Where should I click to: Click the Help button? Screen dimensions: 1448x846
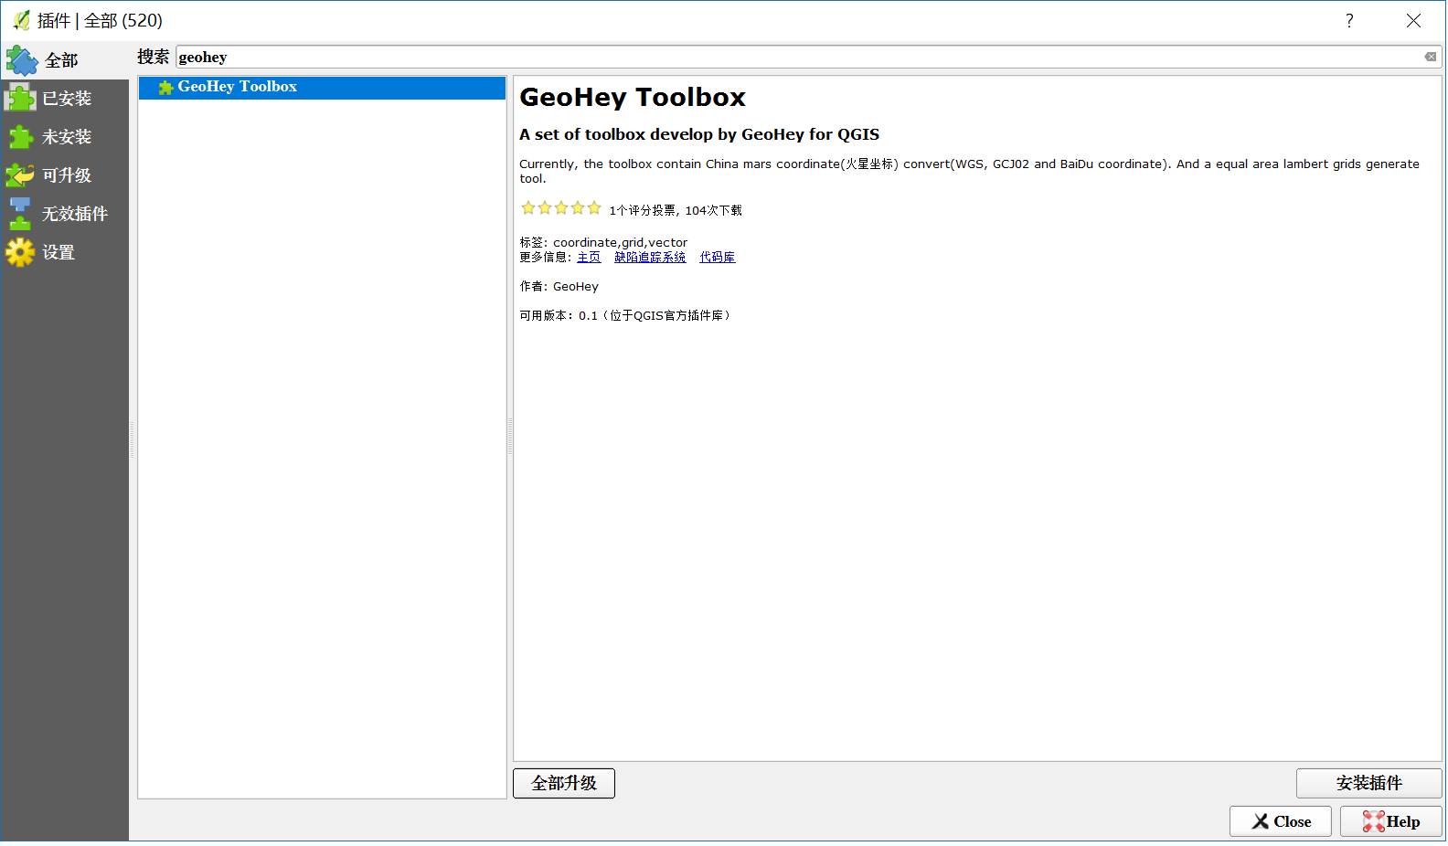[x=1391, y=821]
